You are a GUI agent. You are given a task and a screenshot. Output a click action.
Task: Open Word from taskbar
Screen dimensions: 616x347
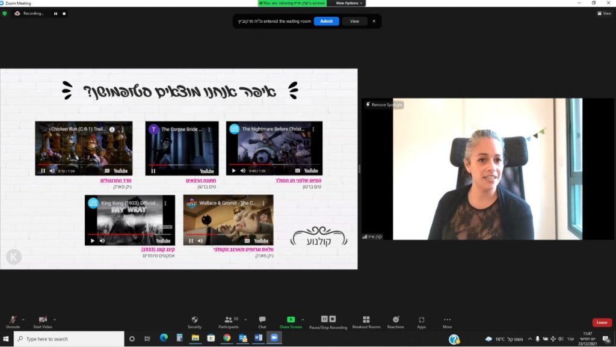click(258, 338)
